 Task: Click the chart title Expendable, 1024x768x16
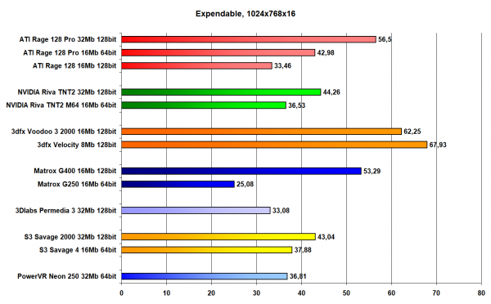(x=245, y=14)
